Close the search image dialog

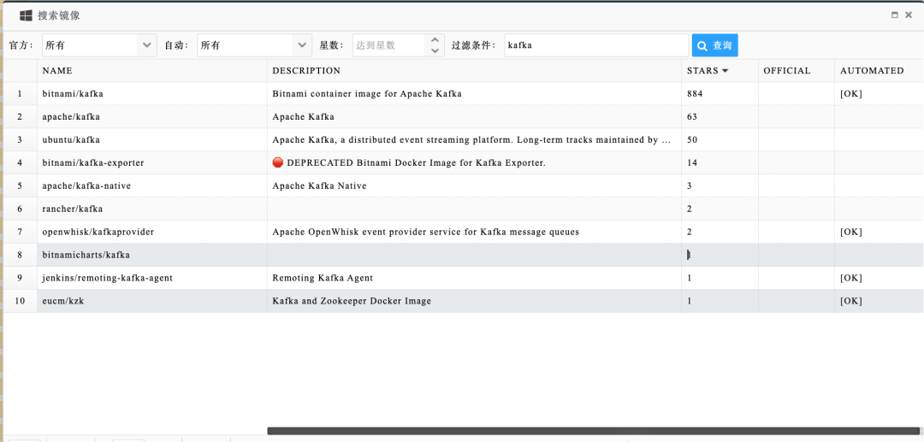pos(909,15)
